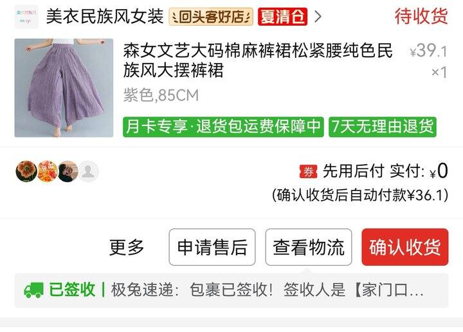The height and width of the screenshot is (332, 463).
Task: Tap the 7天无理由退货 green tag
Action: pyautogui.click(x=383, y=127)
